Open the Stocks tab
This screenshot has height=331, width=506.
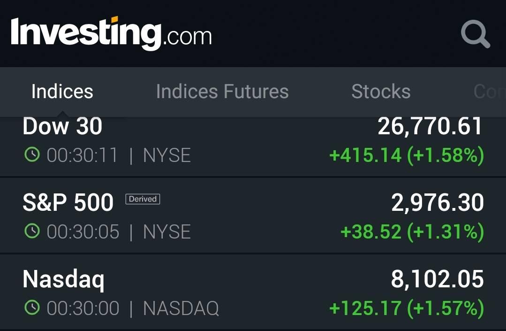point(381,92)
